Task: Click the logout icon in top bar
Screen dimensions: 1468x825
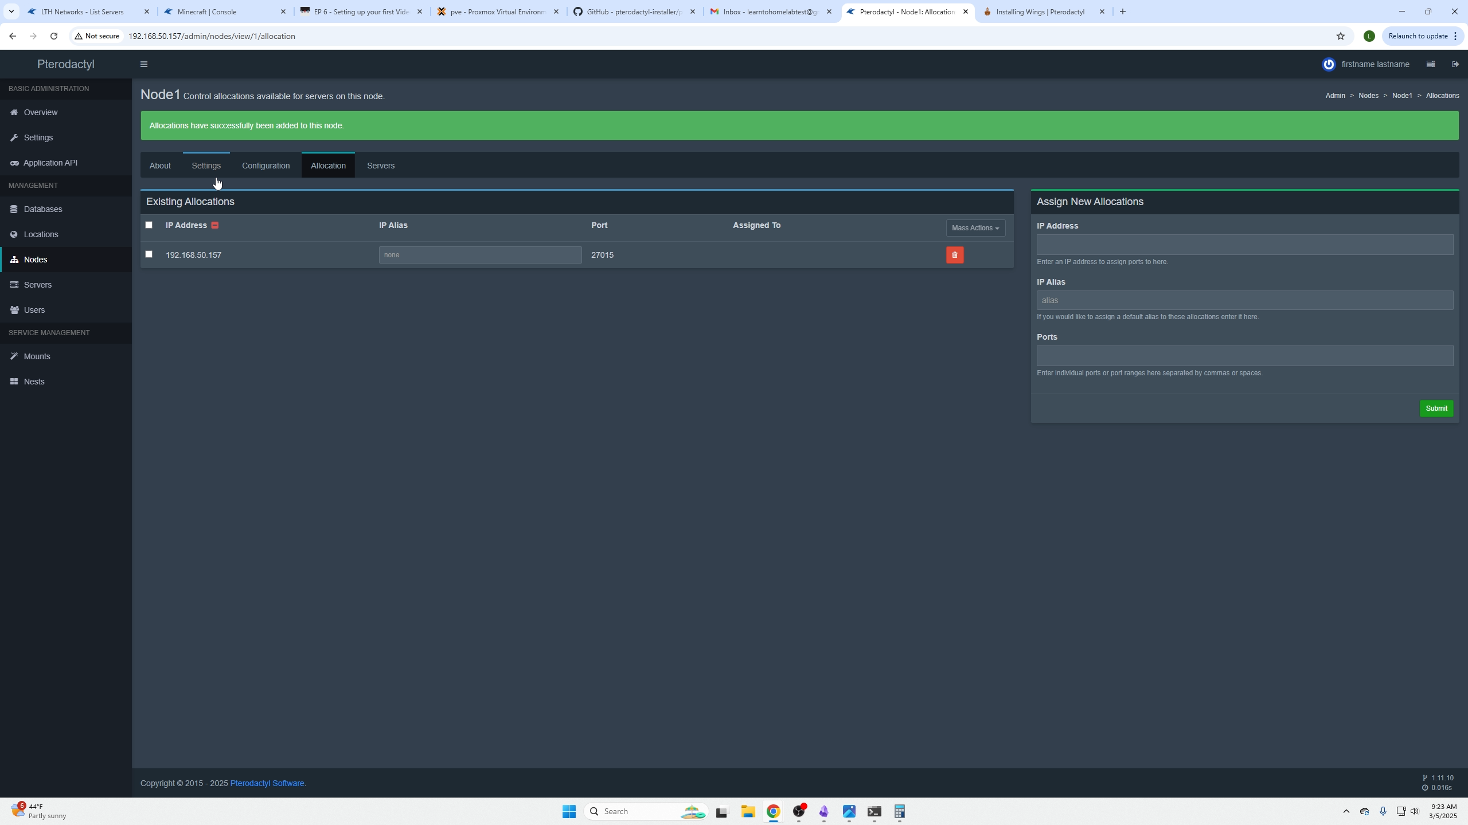Action: [1455, 64]
